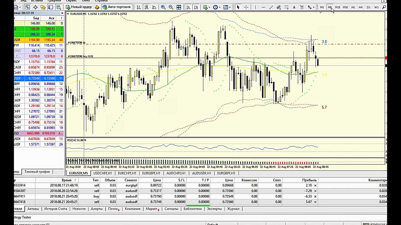This screenshot has height=225, width=401.
Task: Open the Справка menu
Action: point(101,1)
